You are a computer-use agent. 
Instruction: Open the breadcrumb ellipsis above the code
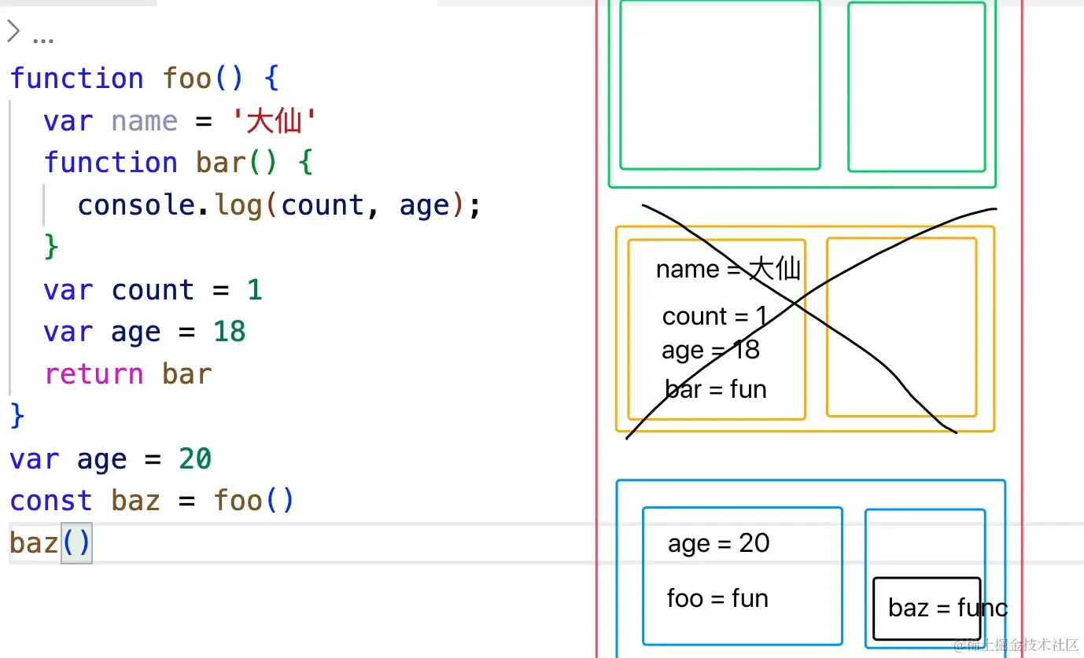point(43,39)
